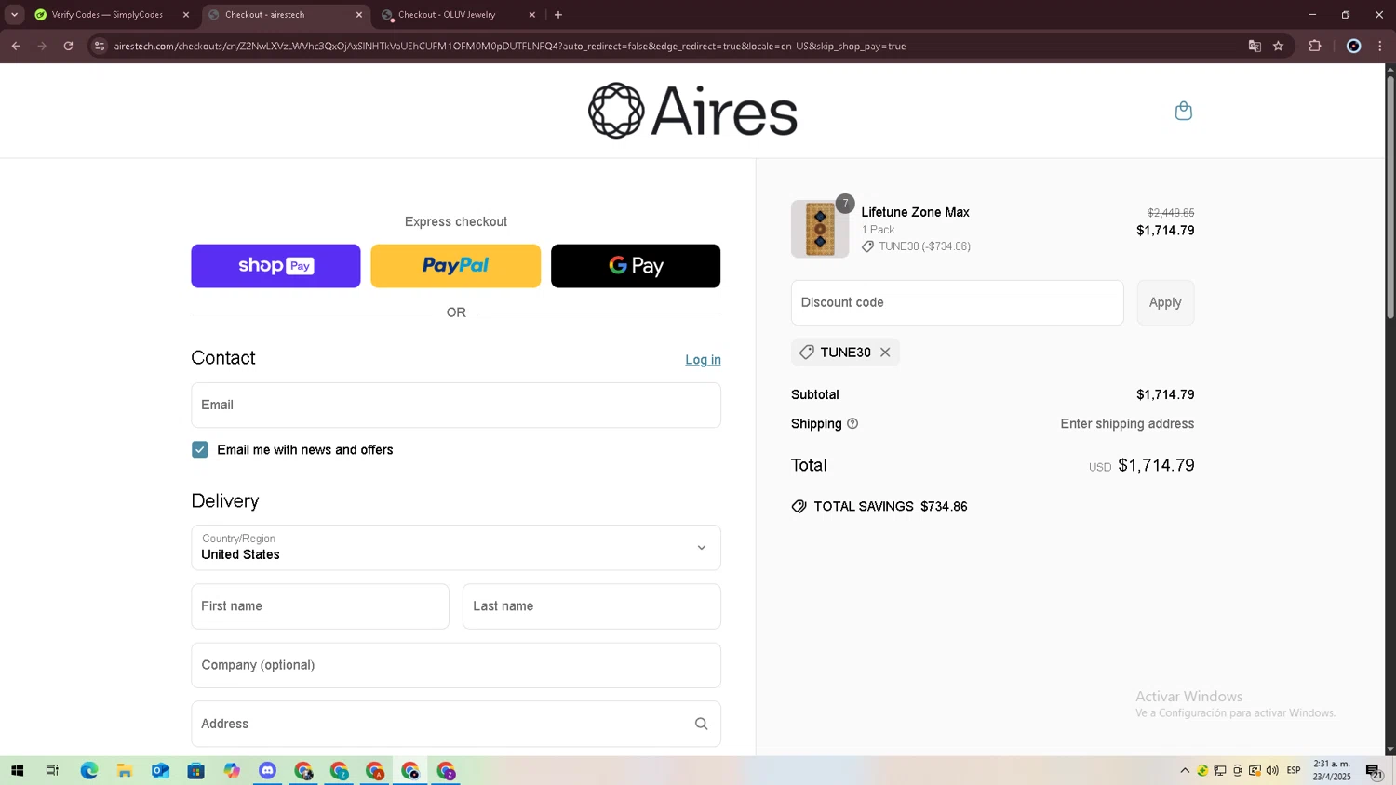
Task: Click the green tray icon
Action: (1202, 771)
